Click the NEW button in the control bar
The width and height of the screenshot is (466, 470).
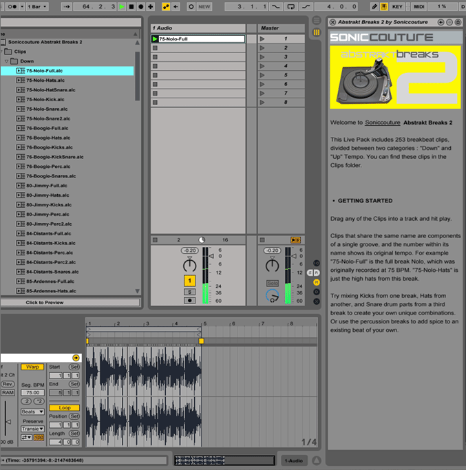tap(204, 7)
